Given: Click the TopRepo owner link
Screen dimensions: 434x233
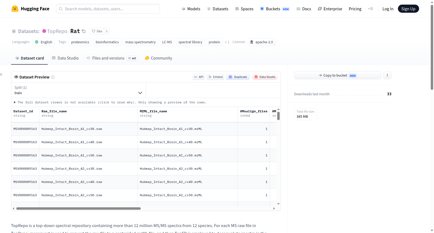Looking at the screenshot, I should 57,31.
